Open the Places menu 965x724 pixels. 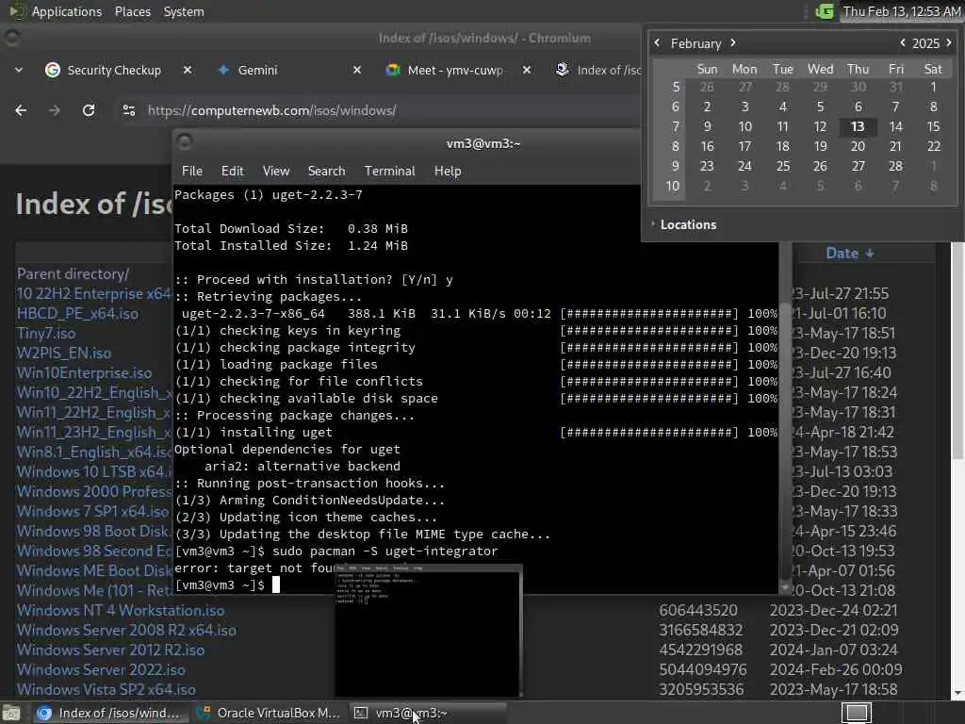(133, 11)
